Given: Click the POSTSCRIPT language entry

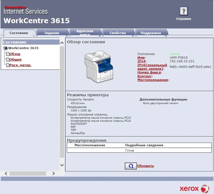Looking at the screenshot, I should coord(79,124).
